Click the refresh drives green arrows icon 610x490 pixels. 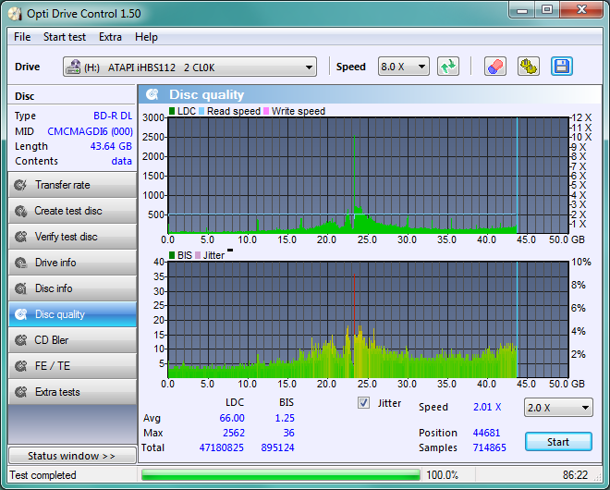click(x=448, y=67)
